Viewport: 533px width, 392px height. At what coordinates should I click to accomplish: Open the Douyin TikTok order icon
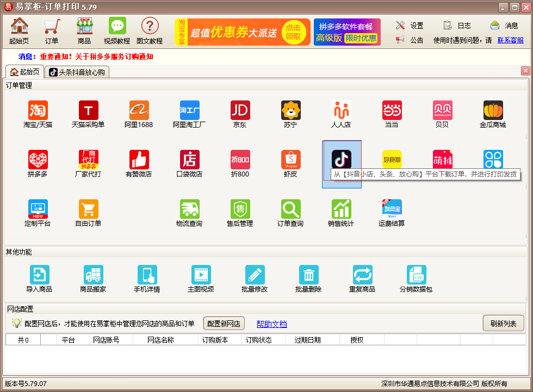click(x=342, y=160)
